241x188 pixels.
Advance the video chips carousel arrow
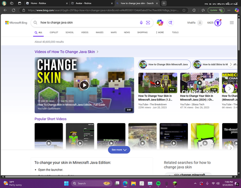pos(231,64)
